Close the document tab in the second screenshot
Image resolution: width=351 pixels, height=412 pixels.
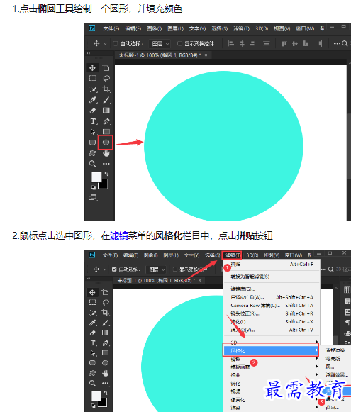[200, 281]
